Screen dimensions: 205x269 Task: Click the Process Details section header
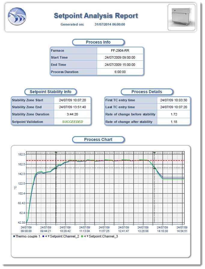point(147,92)
